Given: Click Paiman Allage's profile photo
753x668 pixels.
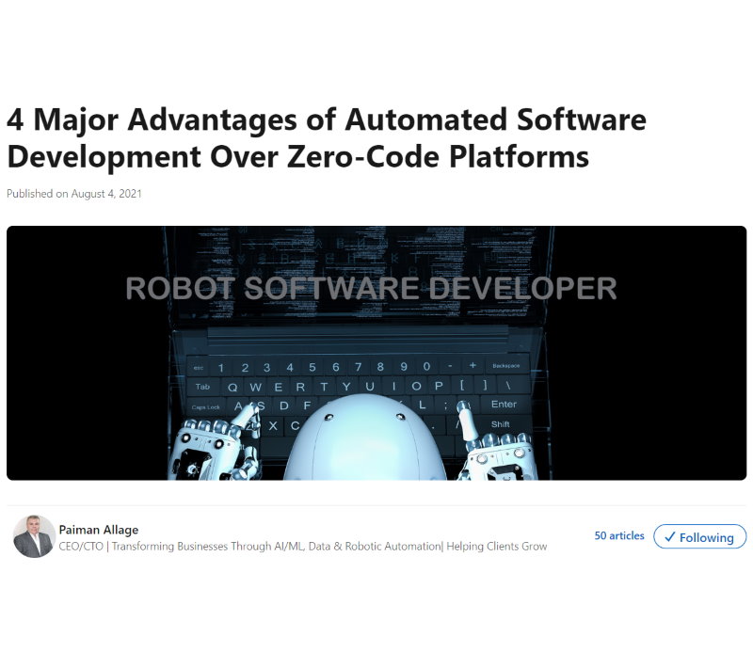Looking at the screenshot, I should [x=34, y=536].
